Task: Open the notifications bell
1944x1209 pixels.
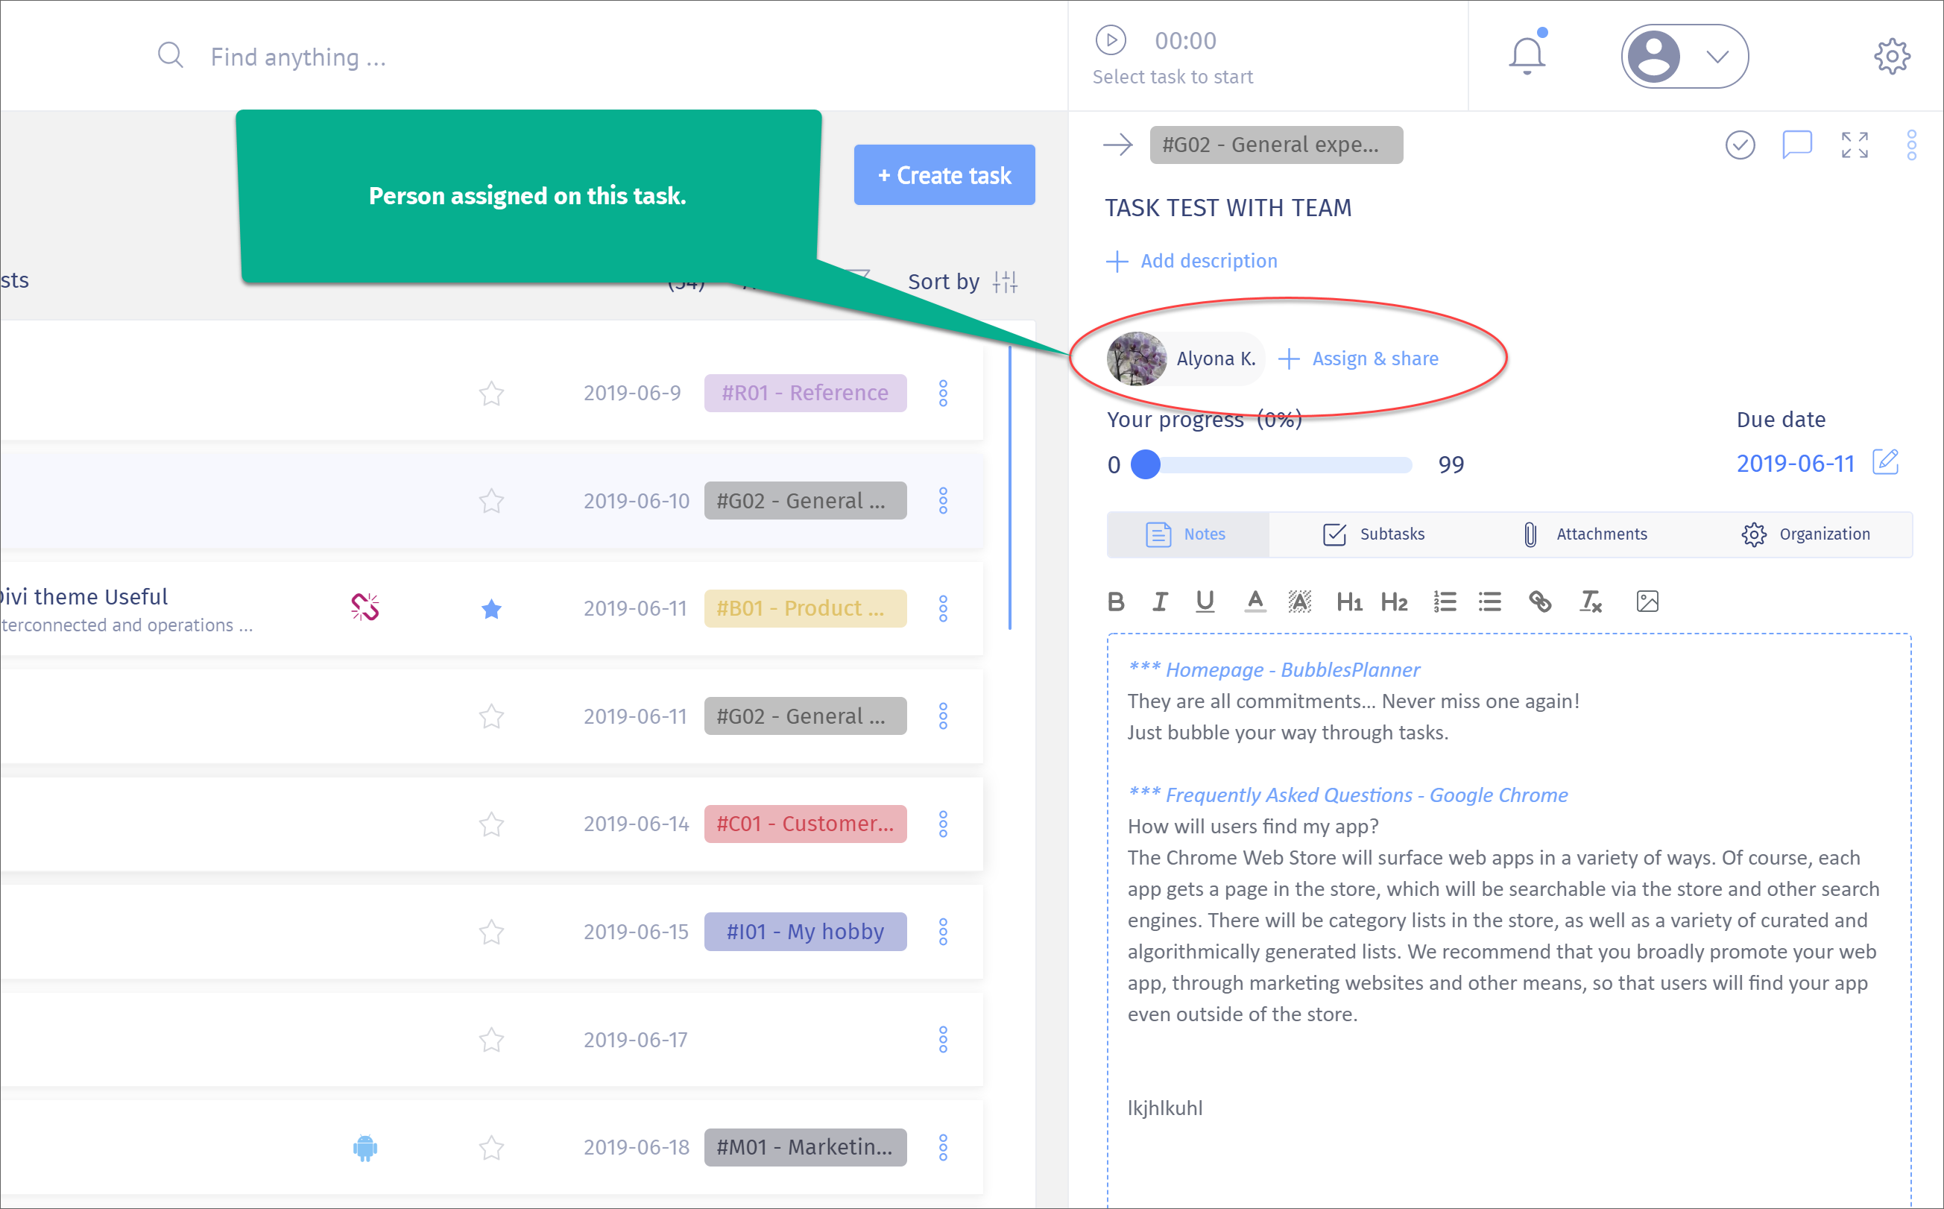Action: [x=1527, y=56]
